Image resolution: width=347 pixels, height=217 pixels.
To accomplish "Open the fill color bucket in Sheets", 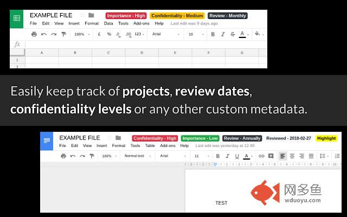I will 258,34.
